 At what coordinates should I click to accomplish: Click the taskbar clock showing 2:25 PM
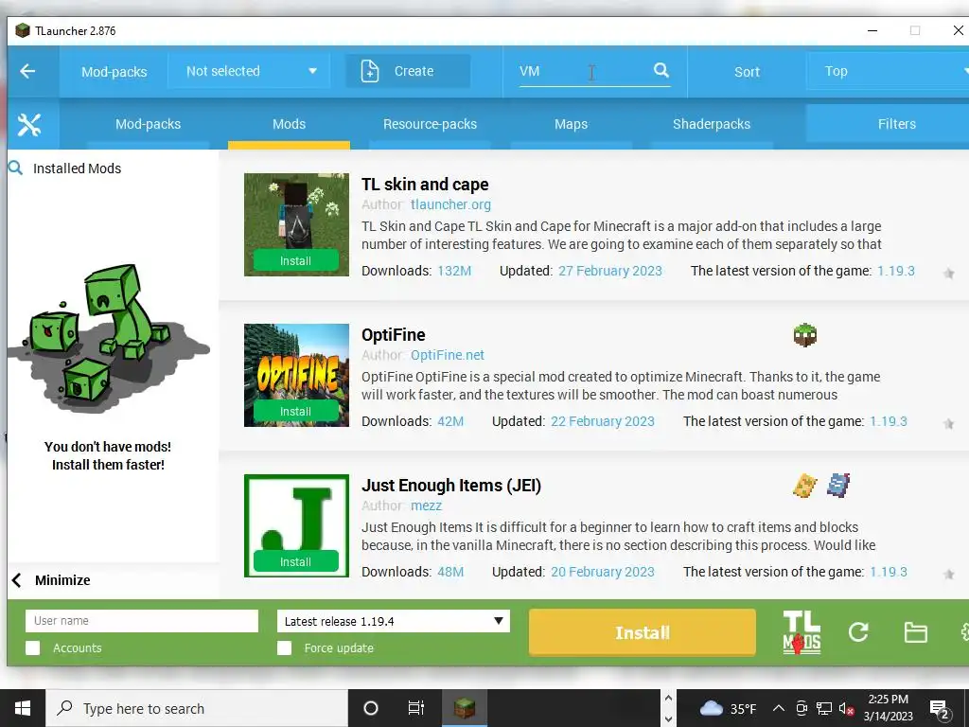coord(888,708)
